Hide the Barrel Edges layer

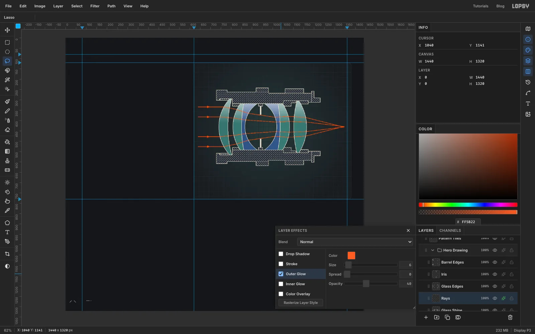(495, 262)
